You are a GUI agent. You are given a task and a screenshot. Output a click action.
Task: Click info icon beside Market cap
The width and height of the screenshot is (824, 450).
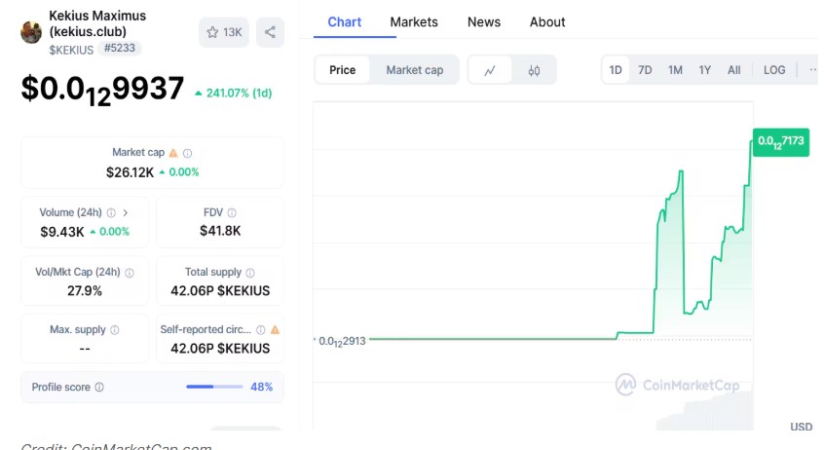187,153
